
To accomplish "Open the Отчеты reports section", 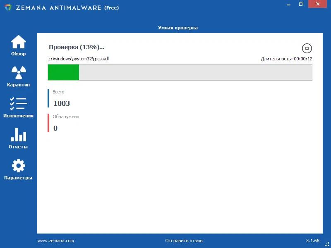I will [18, 138].
